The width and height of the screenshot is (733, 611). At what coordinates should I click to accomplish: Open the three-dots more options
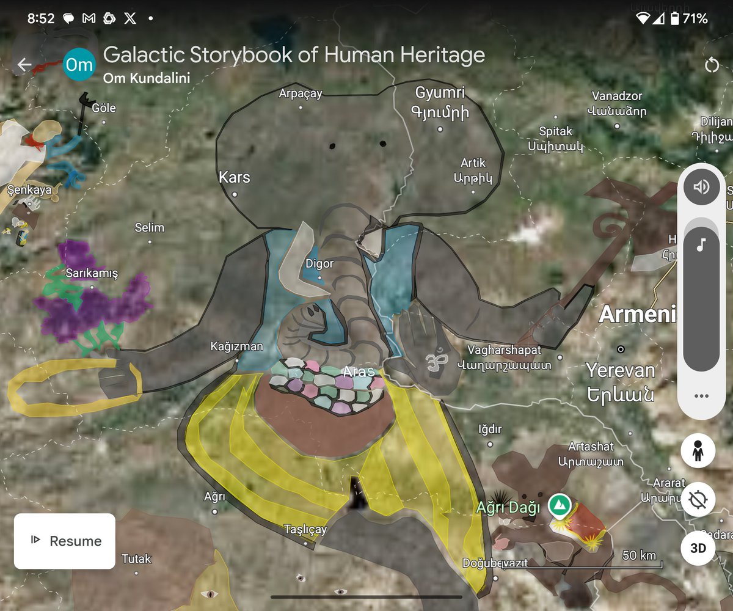tap(701, 396)
